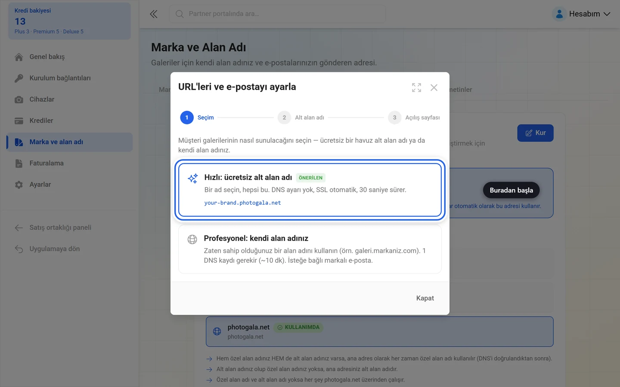This screenshot has height=387, width=620.
Task: Click the Marka ve alan adı icon
Action: tap(19, 142)
